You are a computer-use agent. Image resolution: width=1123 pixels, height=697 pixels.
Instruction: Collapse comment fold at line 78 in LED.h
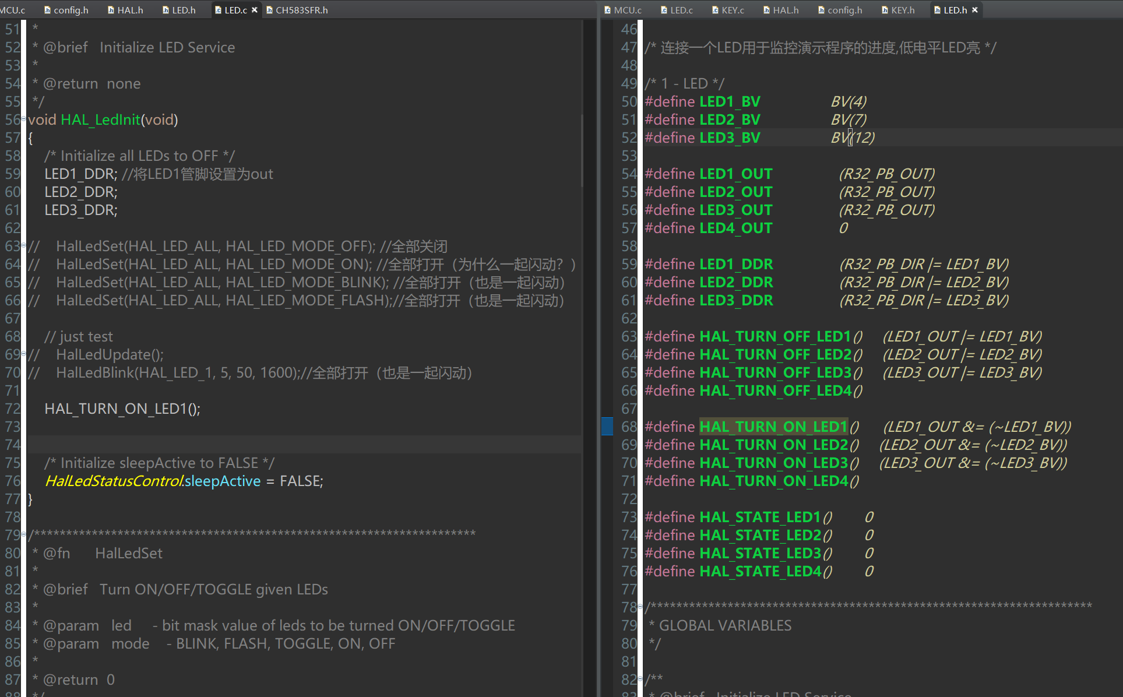click(640, 607)
